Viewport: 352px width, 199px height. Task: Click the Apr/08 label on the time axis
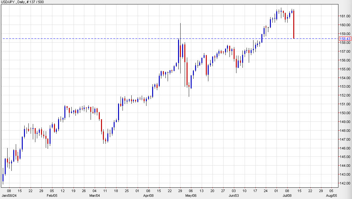pyautogui.click(x=149, y=195)
